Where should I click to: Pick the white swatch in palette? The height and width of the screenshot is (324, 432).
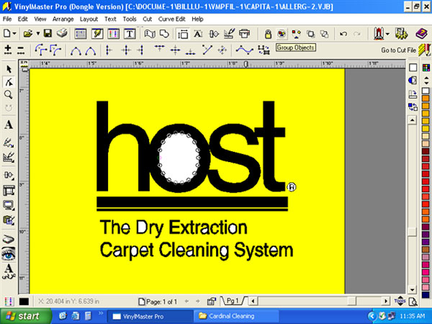[x=426, y=91]
